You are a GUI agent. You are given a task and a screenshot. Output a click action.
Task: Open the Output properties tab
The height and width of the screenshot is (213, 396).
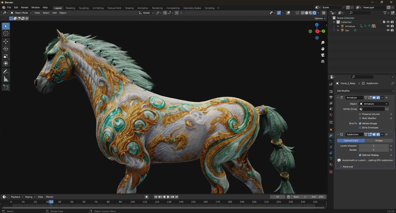click(x=331, y=97)
